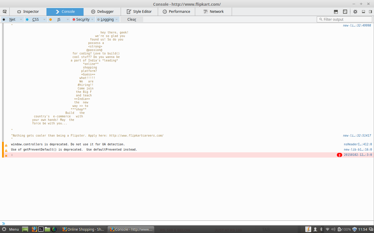Clear the console output

[131, 19]
